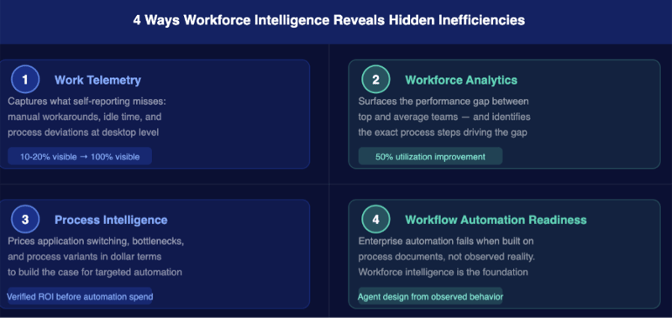Click the line 'Workforce intelligence is the foundation'
Screen dimensions: 672x318
[x=444, y=272]
